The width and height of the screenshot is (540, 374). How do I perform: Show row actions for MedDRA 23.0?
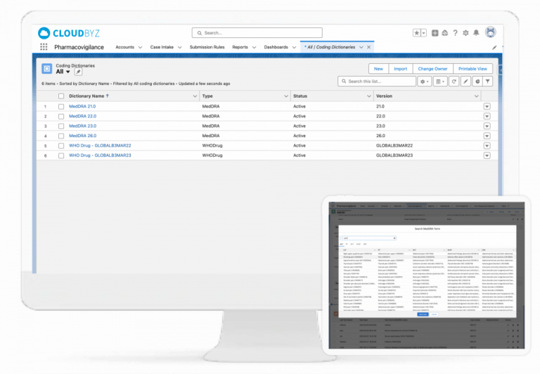(487, 126)
